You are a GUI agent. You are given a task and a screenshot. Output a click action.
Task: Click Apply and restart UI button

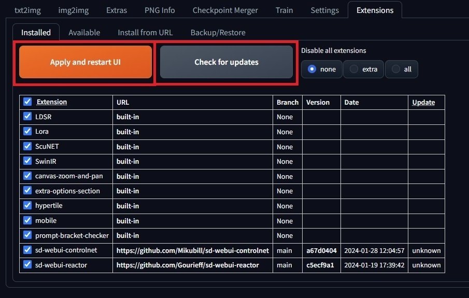(x=85, y=62)
